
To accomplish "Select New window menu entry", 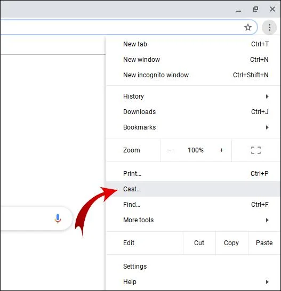I will 193,60.
